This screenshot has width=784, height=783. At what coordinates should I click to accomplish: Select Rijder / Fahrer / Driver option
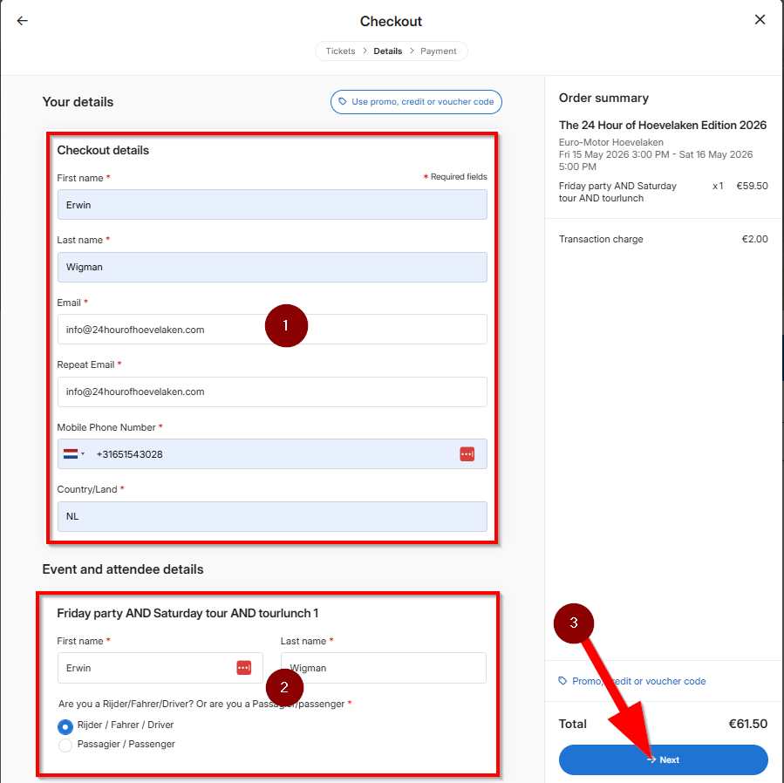tap(65, 725)
